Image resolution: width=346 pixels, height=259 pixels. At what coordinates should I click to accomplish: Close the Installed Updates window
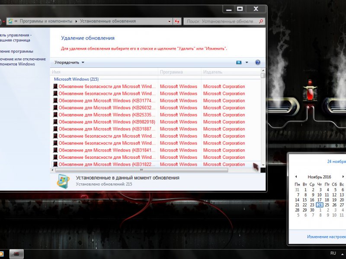[x=256, y=9]
